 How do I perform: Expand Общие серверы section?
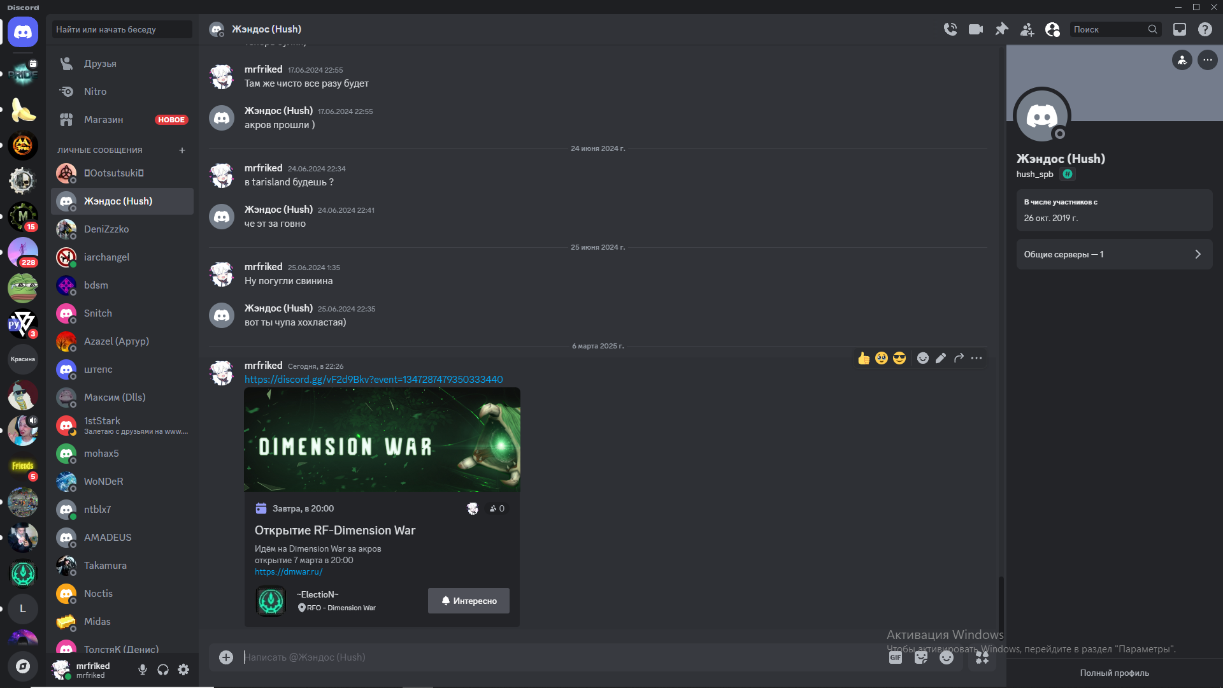click(1114, 254)
